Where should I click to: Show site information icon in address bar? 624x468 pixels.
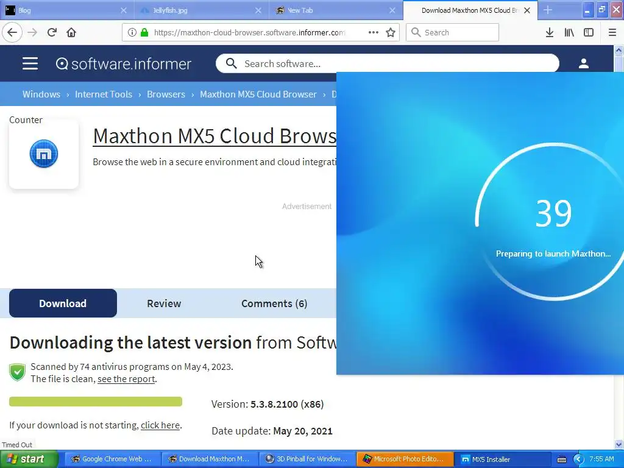[x=132, y=32]
